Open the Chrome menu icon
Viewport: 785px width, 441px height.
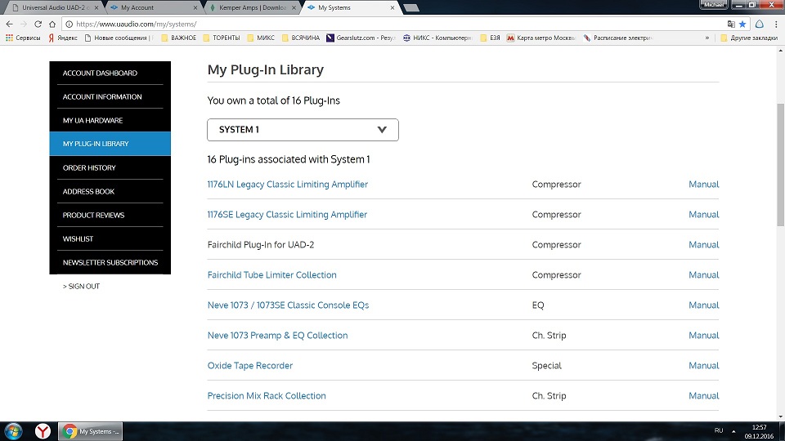pos(774,24)
